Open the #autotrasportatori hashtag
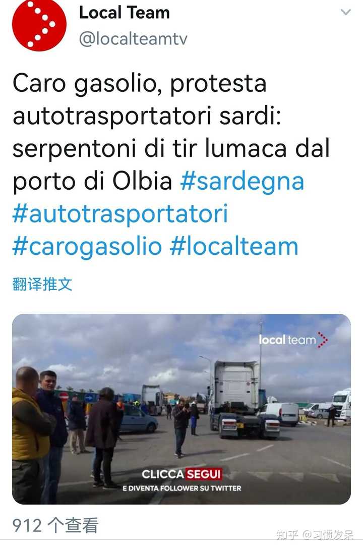 [120, 214]
